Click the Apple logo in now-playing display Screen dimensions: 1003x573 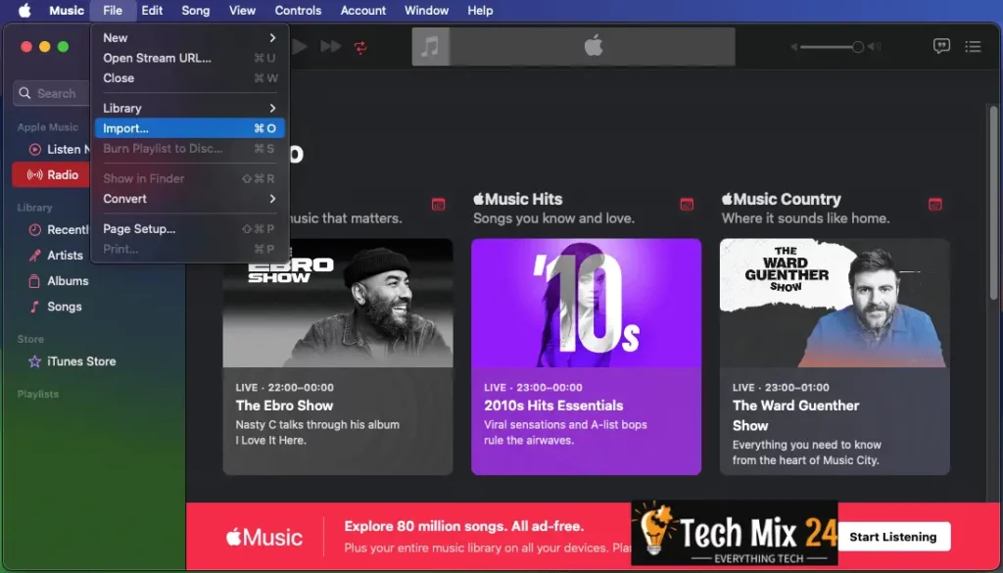tap(593, 46)
